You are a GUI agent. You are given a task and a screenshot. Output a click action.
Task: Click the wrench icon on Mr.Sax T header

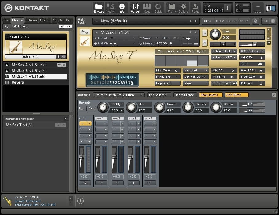tap(85, 32)
